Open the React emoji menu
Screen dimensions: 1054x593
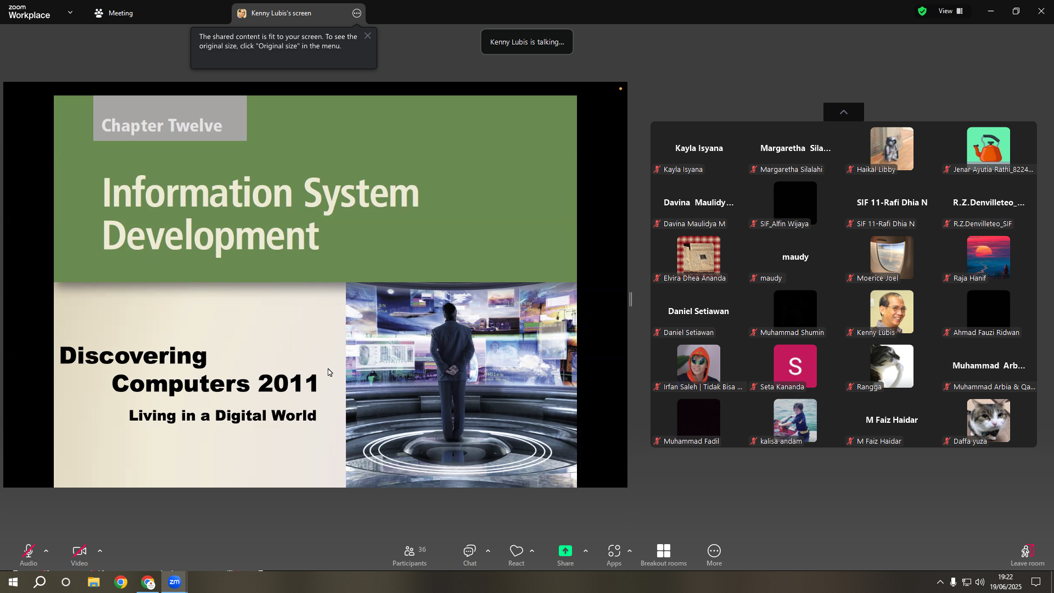pyautogui.click(x=516, y=555)
